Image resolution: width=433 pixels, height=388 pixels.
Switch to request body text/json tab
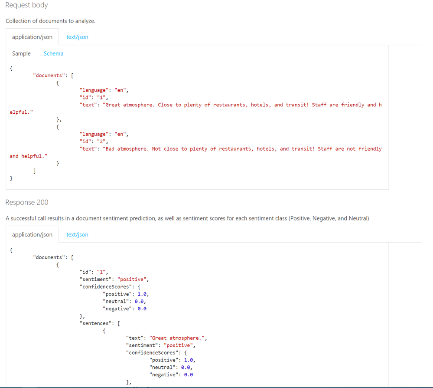pyautogui.click(x=77, y=37)
